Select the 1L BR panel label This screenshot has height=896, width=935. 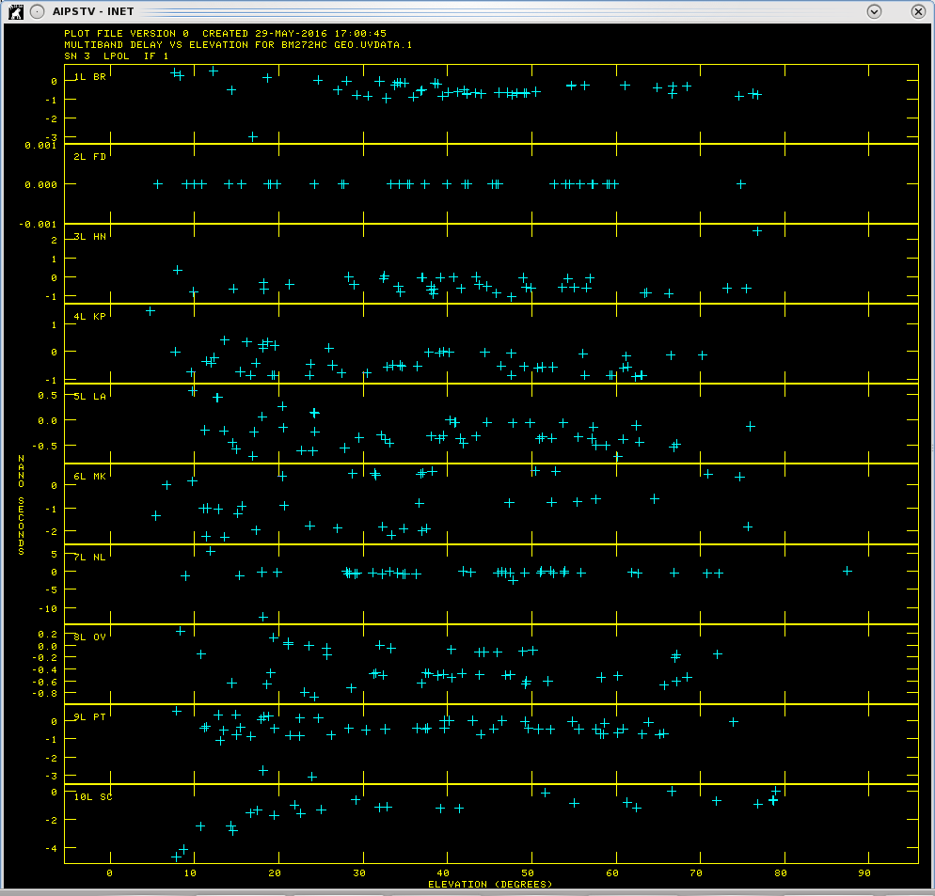point(90,77)
